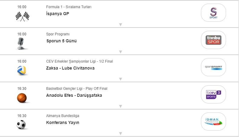
Task: Click the checkered racing flags icon
Action: (x=22, y=16)
